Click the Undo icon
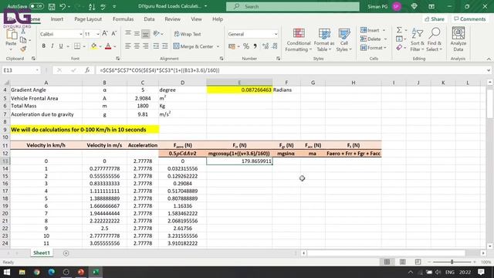The image size is (494, 278). pyautogui.click(x=63, y=6)
